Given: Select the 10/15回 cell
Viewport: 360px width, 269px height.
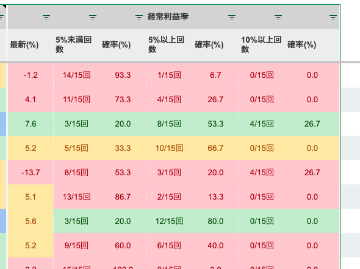Looking at the screenshot, I should coord(169,148).
